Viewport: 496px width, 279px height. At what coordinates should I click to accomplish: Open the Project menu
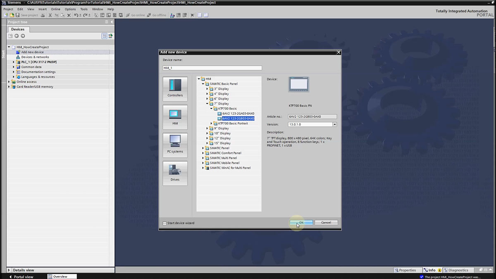coord(8,9)
